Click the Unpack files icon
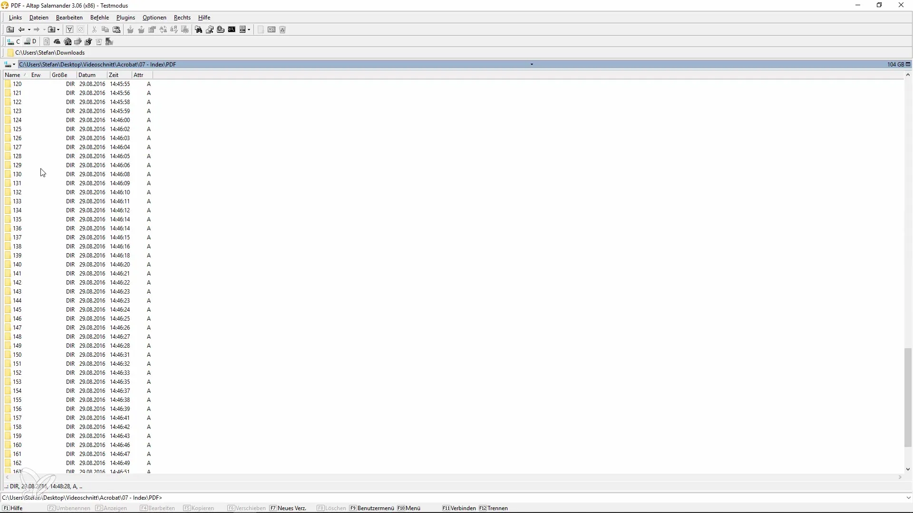The image size is (913, 513). (x=141, y=29)
